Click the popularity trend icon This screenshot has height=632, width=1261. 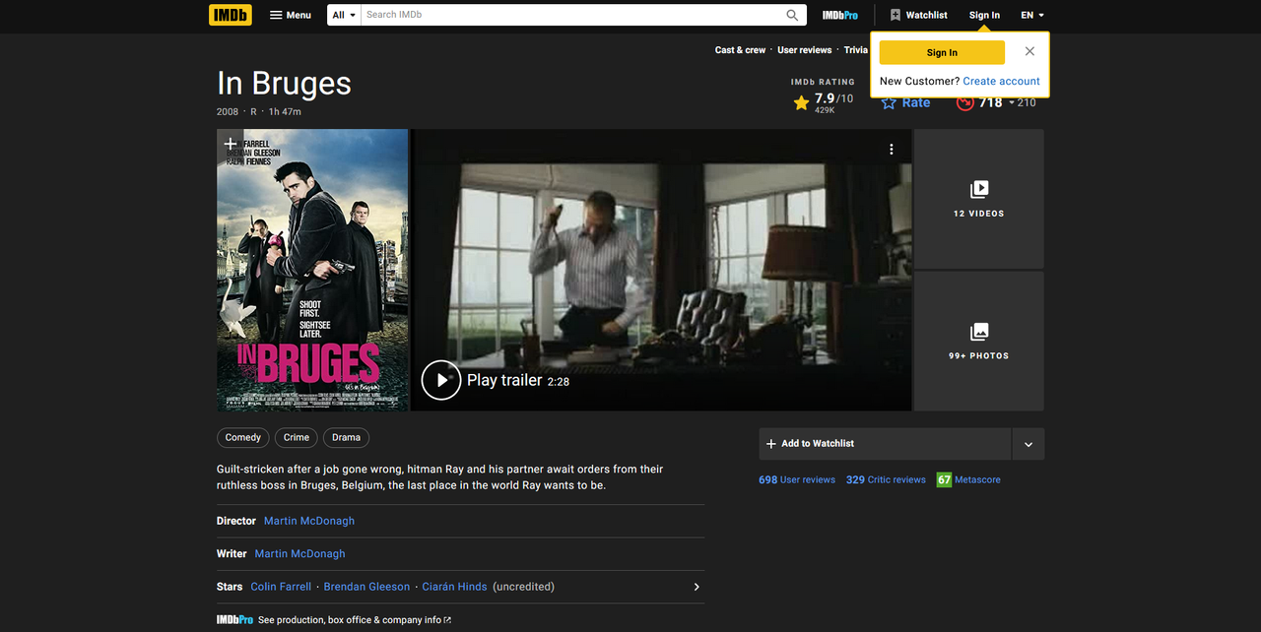click(965, 102)
